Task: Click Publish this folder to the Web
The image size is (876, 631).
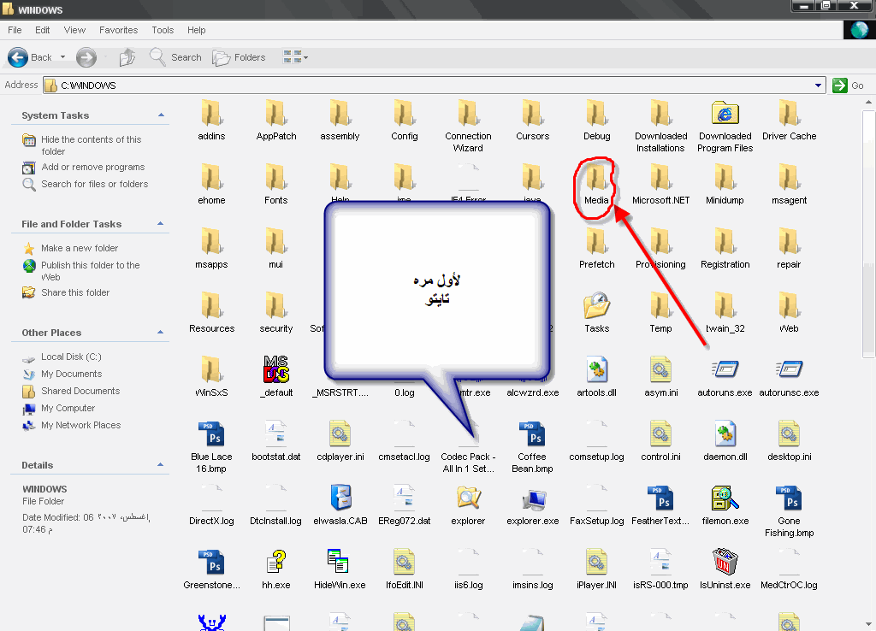Action: pos(91,271)
